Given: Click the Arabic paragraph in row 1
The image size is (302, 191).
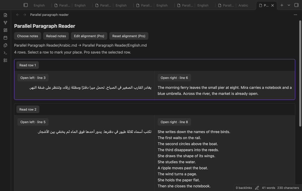Looking at the screenshot, I should point(90,87).
